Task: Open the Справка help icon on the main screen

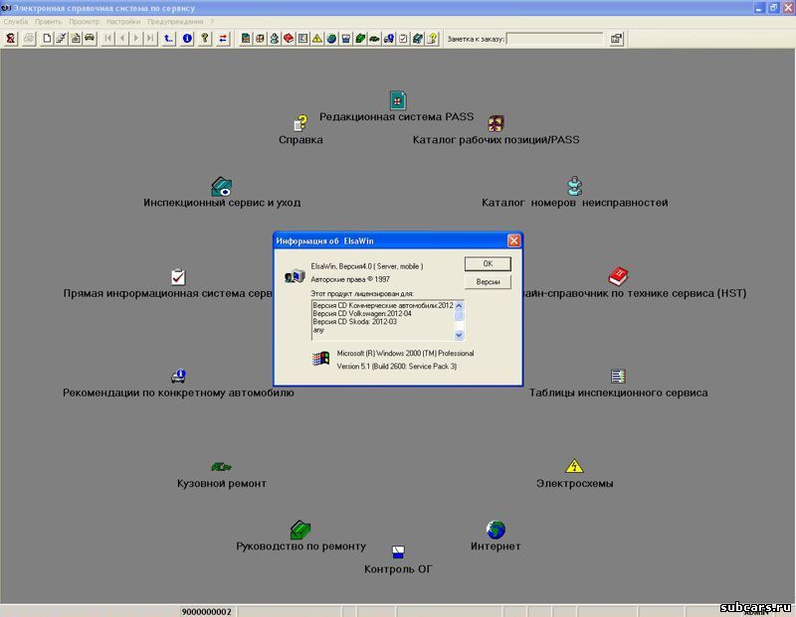Action: (300, 122)
